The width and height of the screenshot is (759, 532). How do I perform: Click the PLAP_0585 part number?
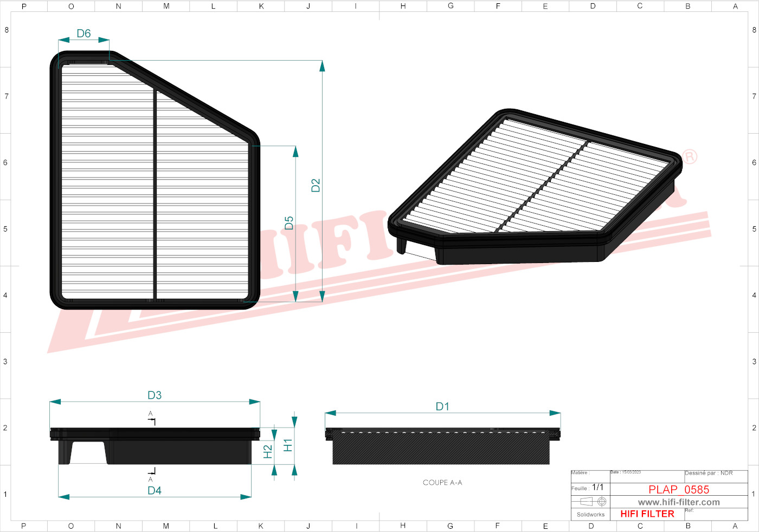[x=679, y=489]
